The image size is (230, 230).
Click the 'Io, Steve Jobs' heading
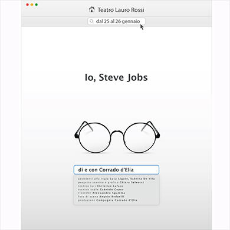click(116, 77)
